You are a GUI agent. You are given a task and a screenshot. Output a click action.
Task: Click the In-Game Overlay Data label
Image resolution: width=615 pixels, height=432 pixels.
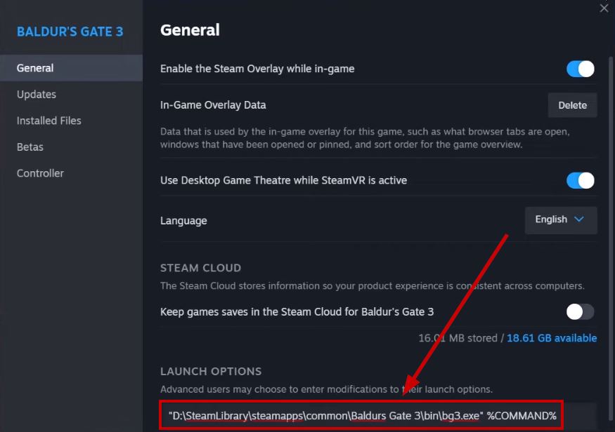coord(213,105)
